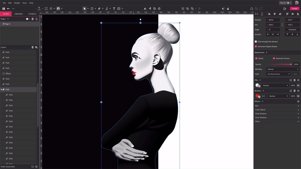The image size is (301, 169).
Task: Click the Place image icon
Action: click(119, 9)
